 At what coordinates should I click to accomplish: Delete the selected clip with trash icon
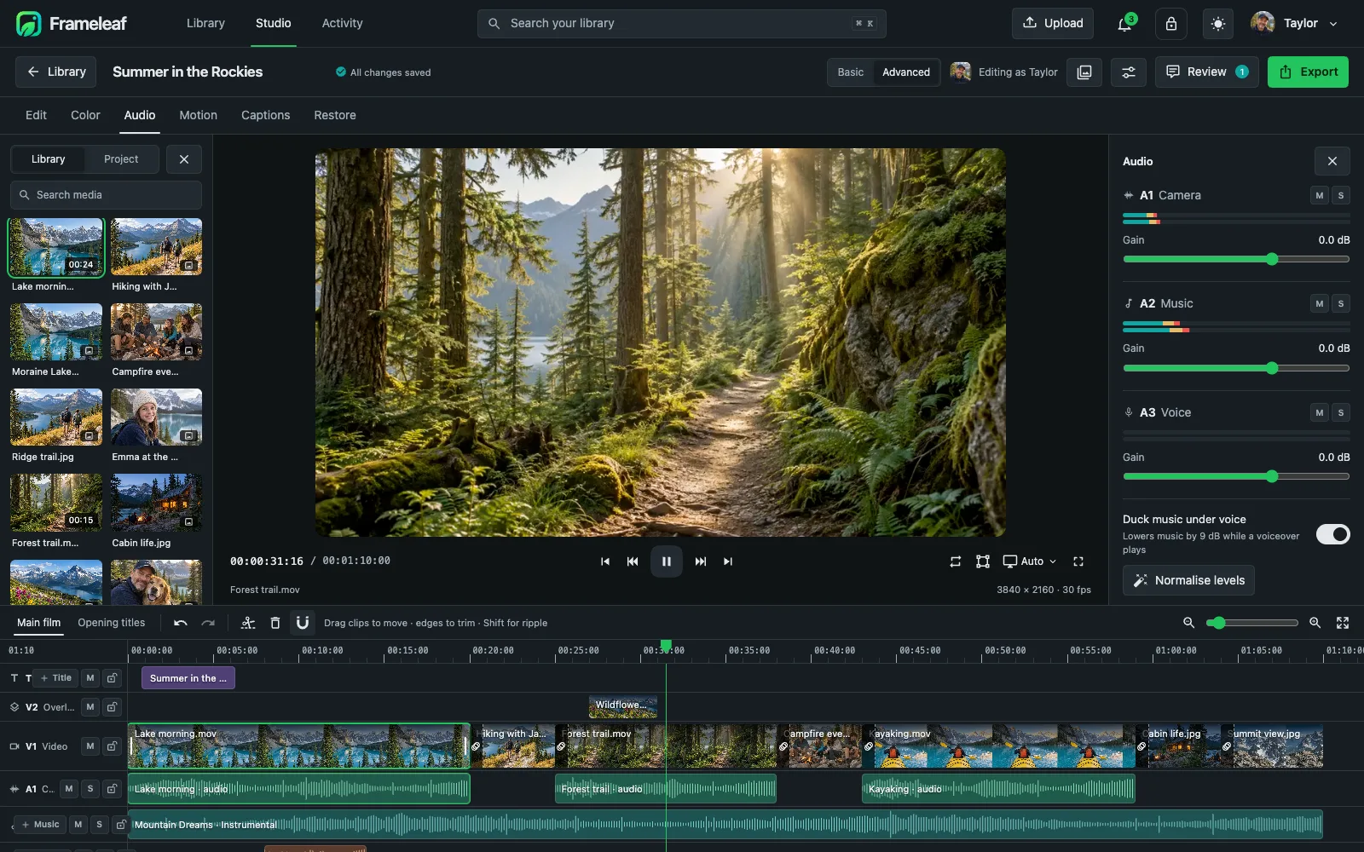[x=275, y=623]
